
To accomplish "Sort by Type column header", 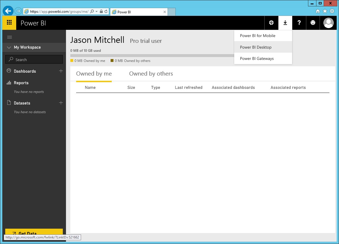I will (x=156, y=87).
